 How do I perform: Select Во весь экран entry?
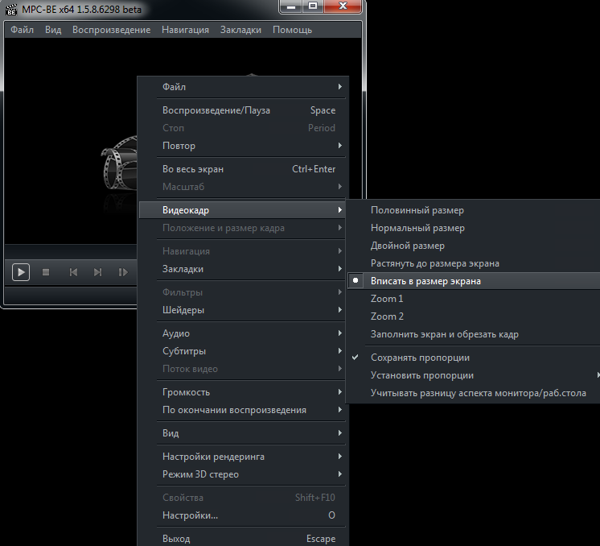pos(242,169)
